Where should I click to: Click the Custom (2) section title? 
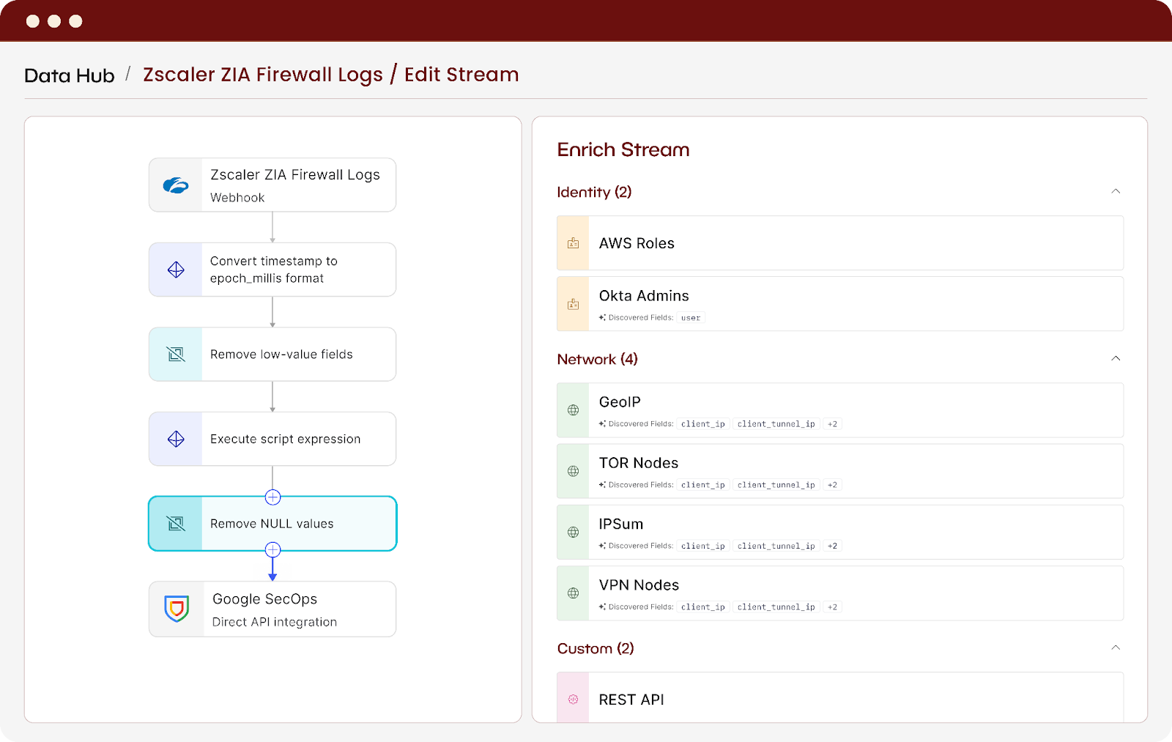tap(596, 648)
